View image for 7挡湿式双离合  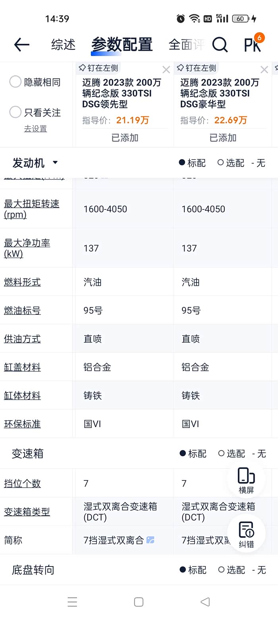[151, 540]
